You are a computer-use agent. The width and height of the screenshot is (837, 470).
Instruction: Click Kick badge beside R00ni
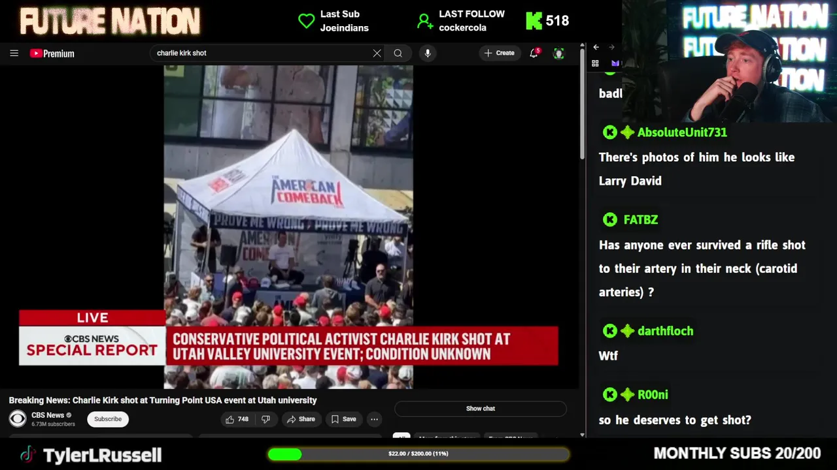click(x=610, y=395)
